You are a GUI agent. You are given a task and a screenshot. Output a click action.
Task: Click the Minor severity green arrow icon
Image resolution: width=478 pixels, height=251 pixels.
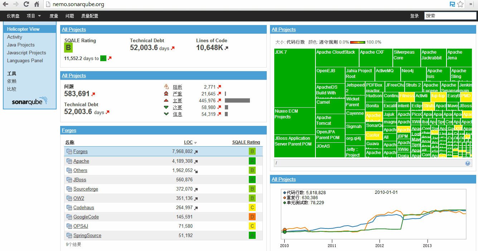click(x=166, y=107)
